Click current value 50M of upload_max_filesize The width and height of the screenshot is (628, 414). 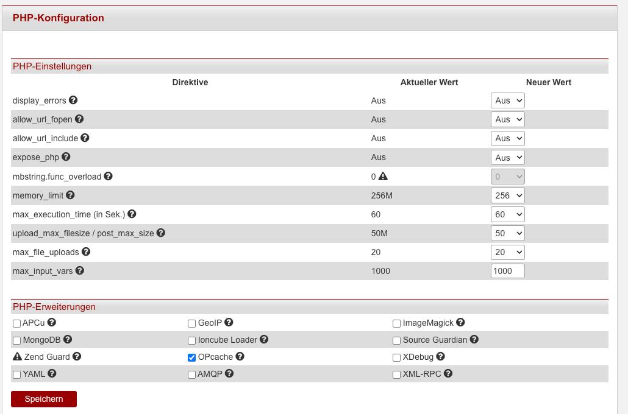pyautogui.click(x=379, y=233)
